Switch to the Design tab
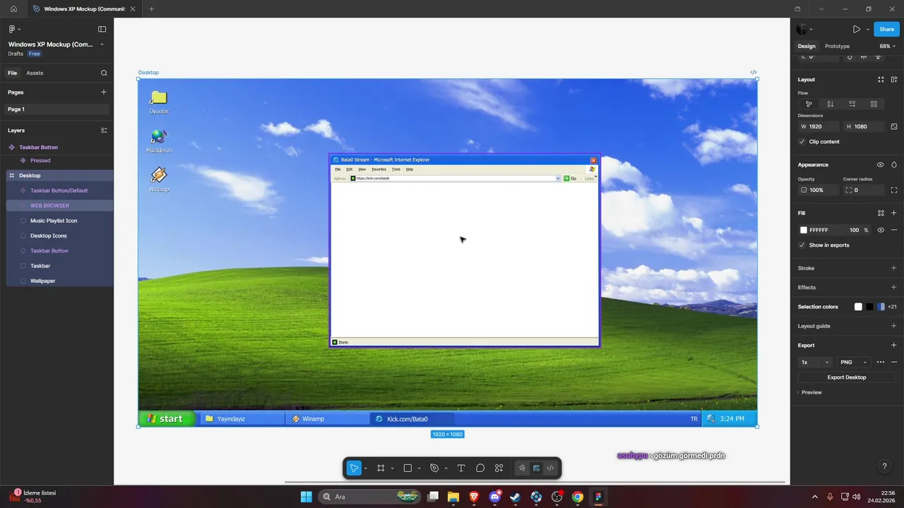This screenshot has width=904, height=508. (807, 46)
